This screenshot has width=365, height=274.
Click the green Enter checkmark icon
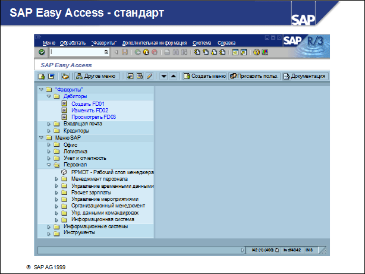42,52
